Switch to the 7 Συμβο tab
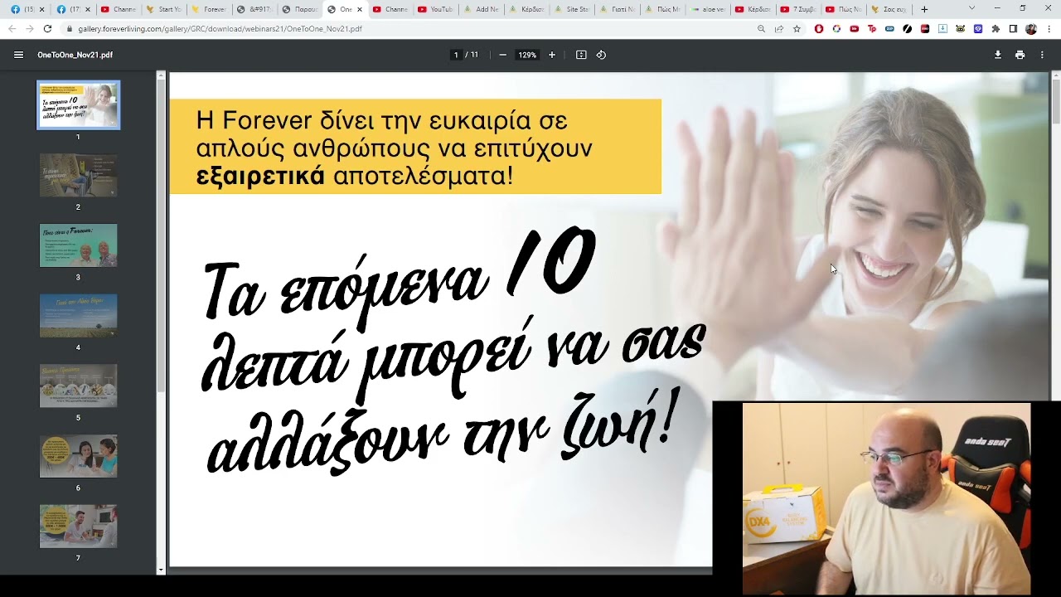Viewport: 1061px width, 597px height. click(798, 9)
